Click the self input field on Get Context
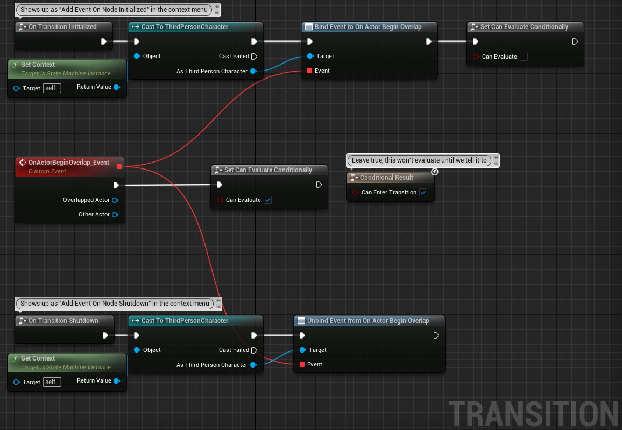Viewport: 622px width, 430px height. point(52,88)
